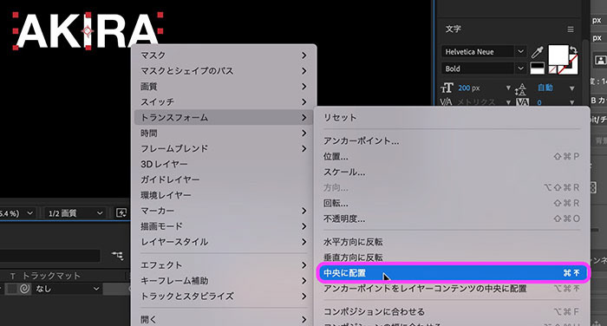
Task: Click the track matte pick whip spiral icon
Action: (x=25, y=289)
